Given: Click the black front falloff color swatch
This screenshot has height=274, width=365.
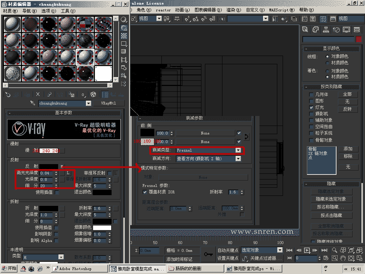Looking at the screenshot, I should click(x=147, y=133).
